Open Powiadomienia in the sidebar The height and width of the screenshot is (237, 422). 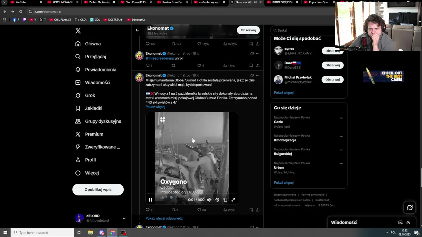tap(96, 69)
